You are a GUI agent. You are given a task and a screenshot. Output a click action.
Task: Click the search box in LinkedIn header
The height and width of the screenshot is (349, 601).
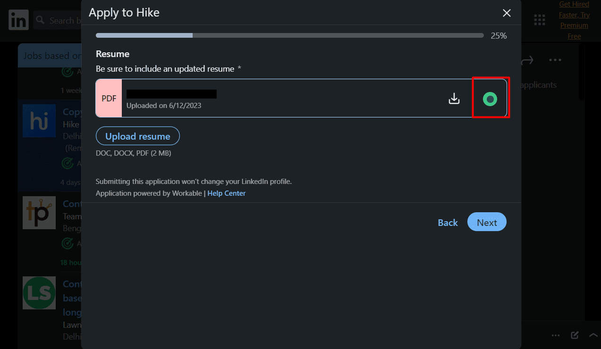pos(57,20)
